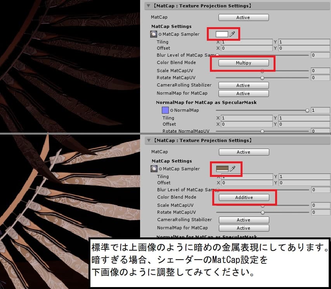Click lower Rotate MatCapUV value field

pos(321,212)
